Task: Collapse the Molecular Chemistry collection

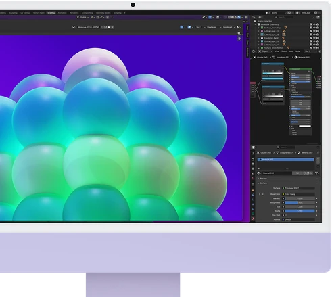Action: (x=256, y=24)
